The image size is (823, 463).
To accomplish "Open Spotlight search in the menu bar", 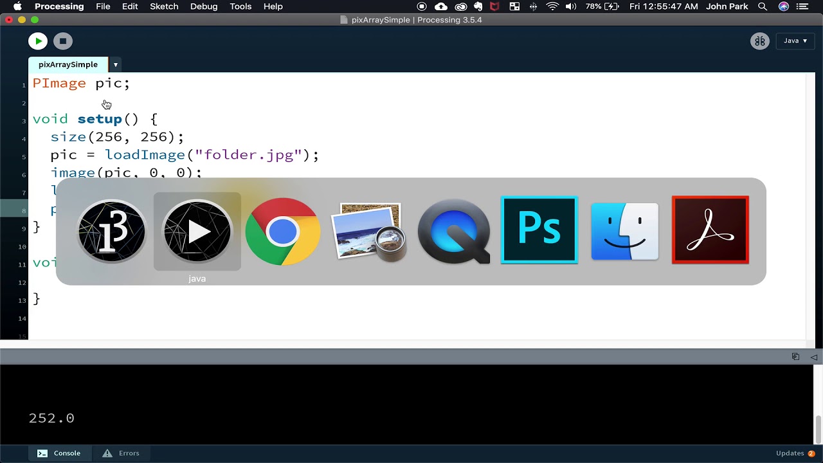I will click(763, 6).
